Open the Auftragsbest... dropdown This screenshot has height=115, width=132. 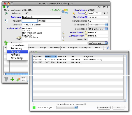98,43
